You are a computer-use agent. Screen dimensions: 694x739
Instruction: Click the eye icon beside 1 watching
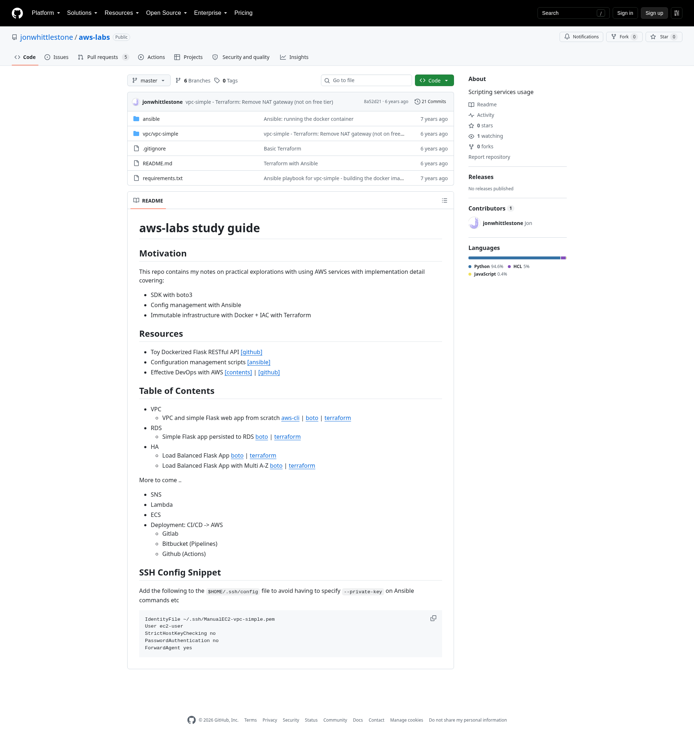(x=471, y=136)
